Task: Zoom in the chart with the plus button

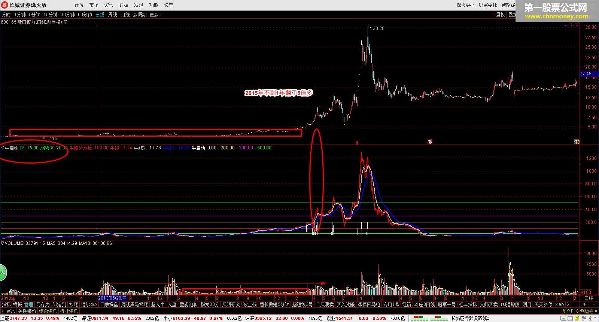Action: (584, 304)
